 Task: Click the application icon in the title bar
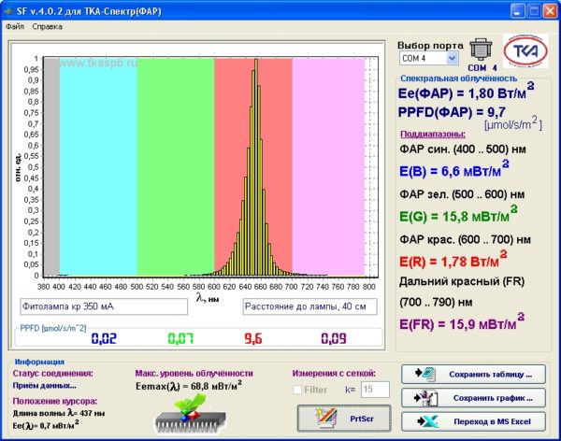click(7, 11)
